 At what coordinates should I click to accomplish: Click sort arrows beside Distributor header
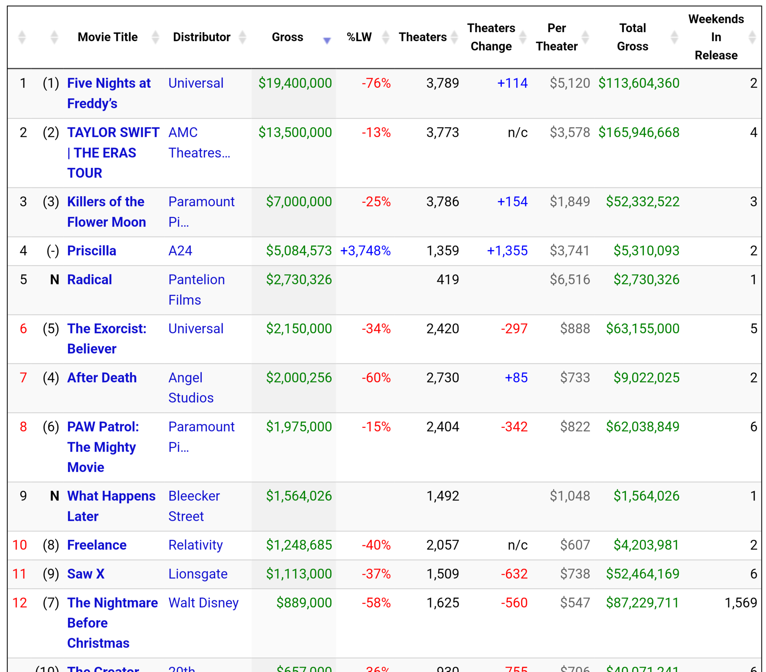click(x=242, y=37)
